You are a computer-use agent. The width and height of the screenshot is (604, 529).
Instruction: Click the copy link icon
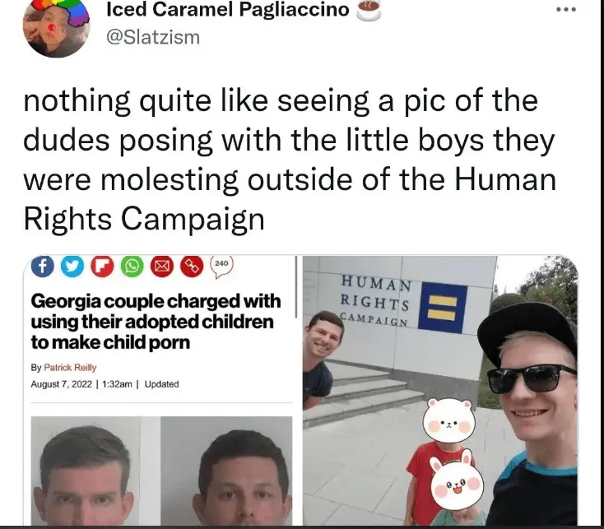pos(192,266)
